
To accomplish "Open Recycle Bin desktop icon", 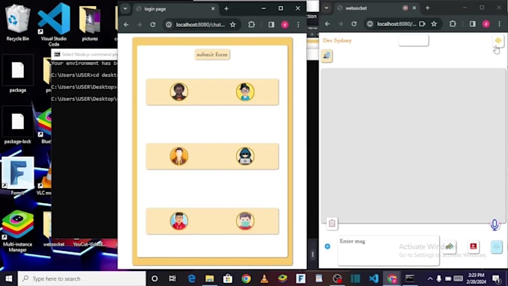I will (x=17, y=22).
